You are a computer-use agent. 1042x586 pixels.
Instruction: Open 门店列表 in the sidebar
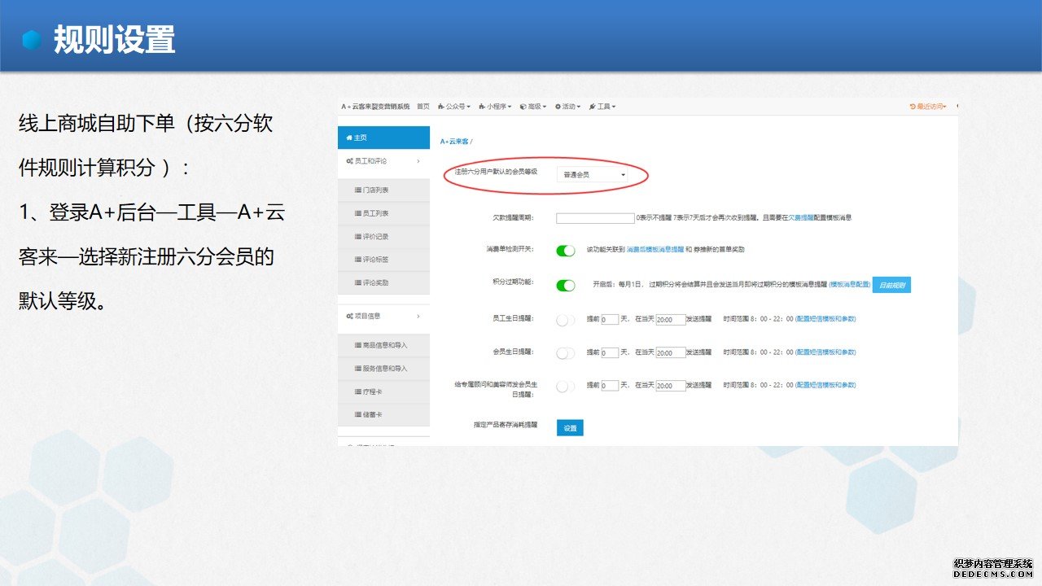pos(383,190)
